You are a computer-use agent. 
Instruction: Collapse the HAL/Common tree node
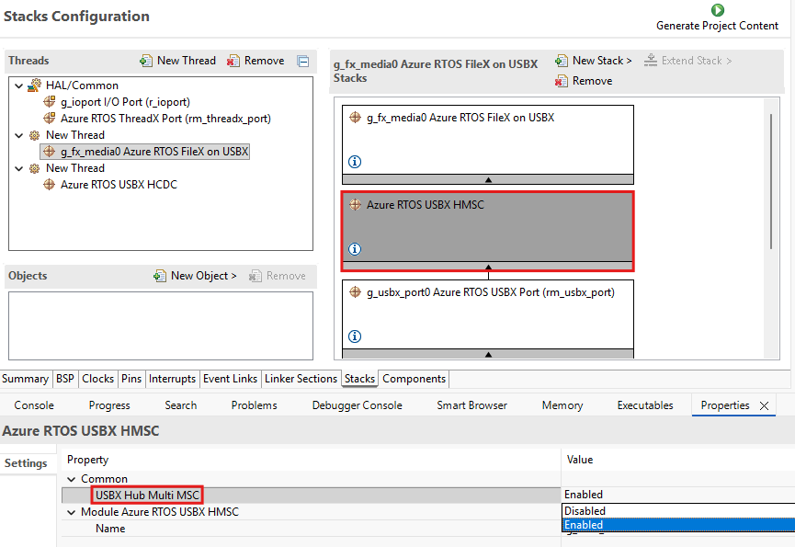[x=18, y=85]
